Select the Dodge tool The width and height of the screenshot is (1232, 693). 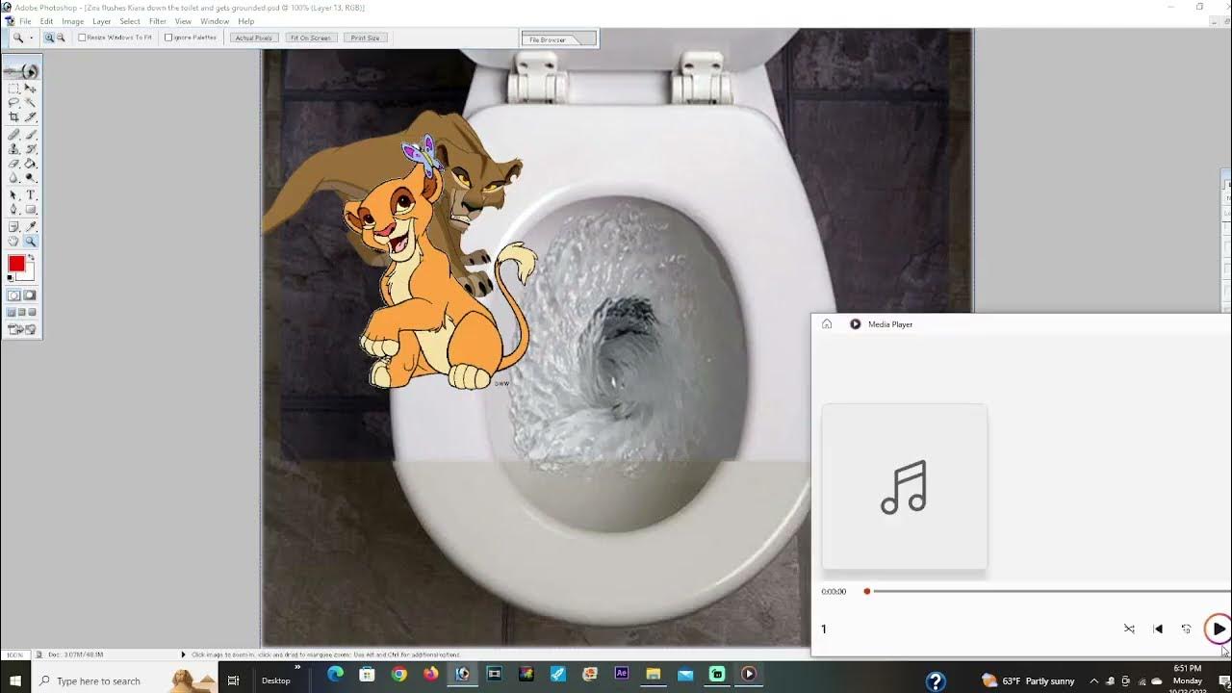[30, 177]
